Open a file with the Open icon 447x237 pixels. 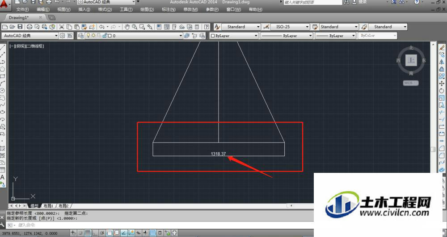point(12,27)
